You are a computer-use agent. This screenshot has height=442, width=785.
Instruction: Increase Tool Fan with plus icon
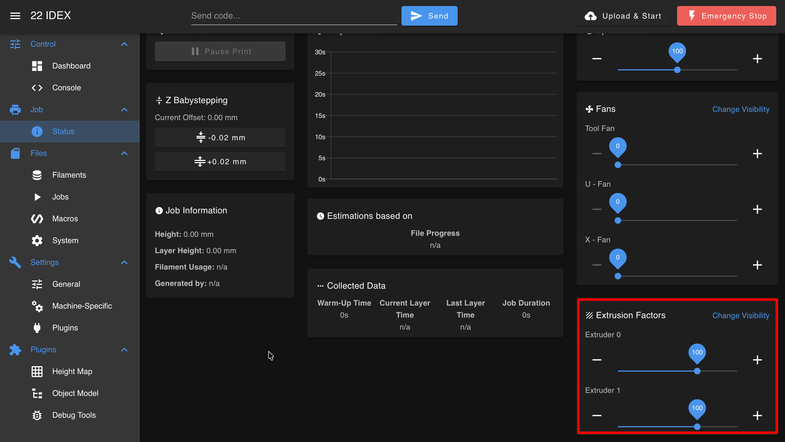757,153
